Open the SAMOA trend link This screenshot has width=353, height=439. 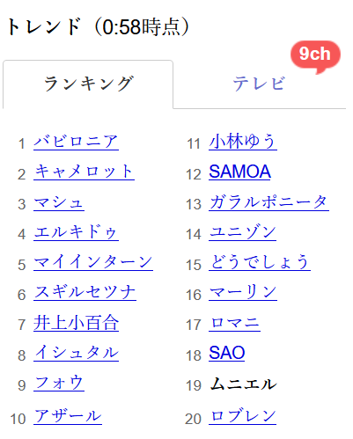[239, 172]
